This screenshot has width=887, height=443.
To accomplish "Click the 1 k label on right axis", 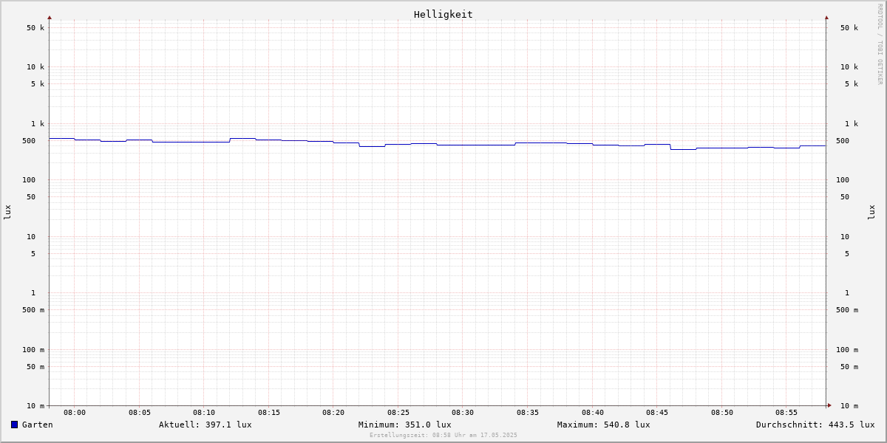I will pos(852,124).
